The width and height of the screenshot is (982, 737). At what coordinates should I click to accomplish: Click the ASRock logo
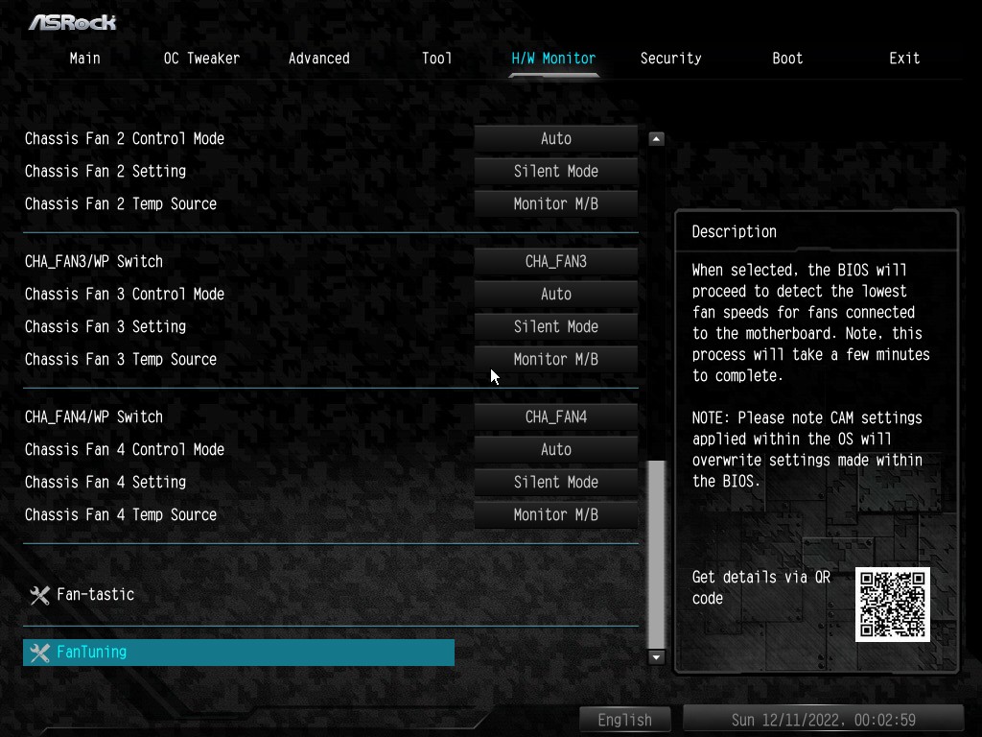tap(72, 21)
